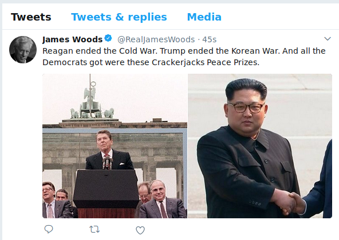Viewport: 339px width, 240px height.
Task: Click the blue verified badge
Action: click(x=108, y=38)
